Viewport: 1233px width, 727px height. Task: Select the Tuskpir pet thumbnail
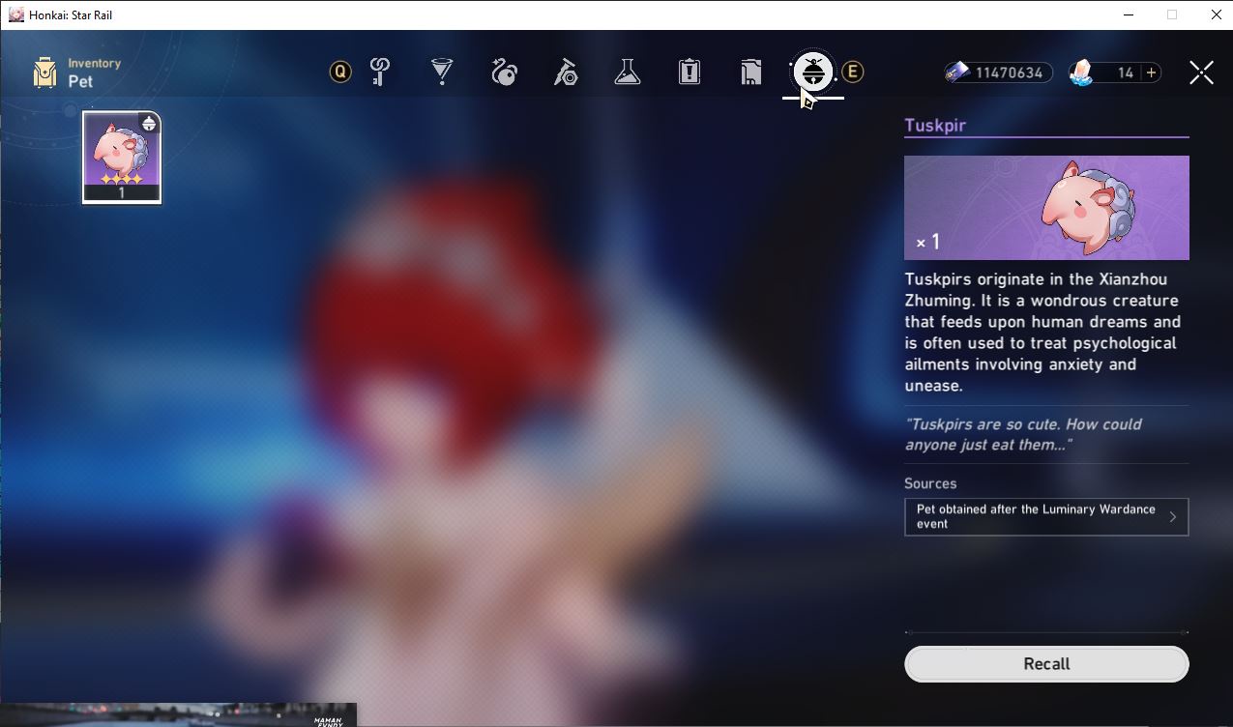coord(122,157)
